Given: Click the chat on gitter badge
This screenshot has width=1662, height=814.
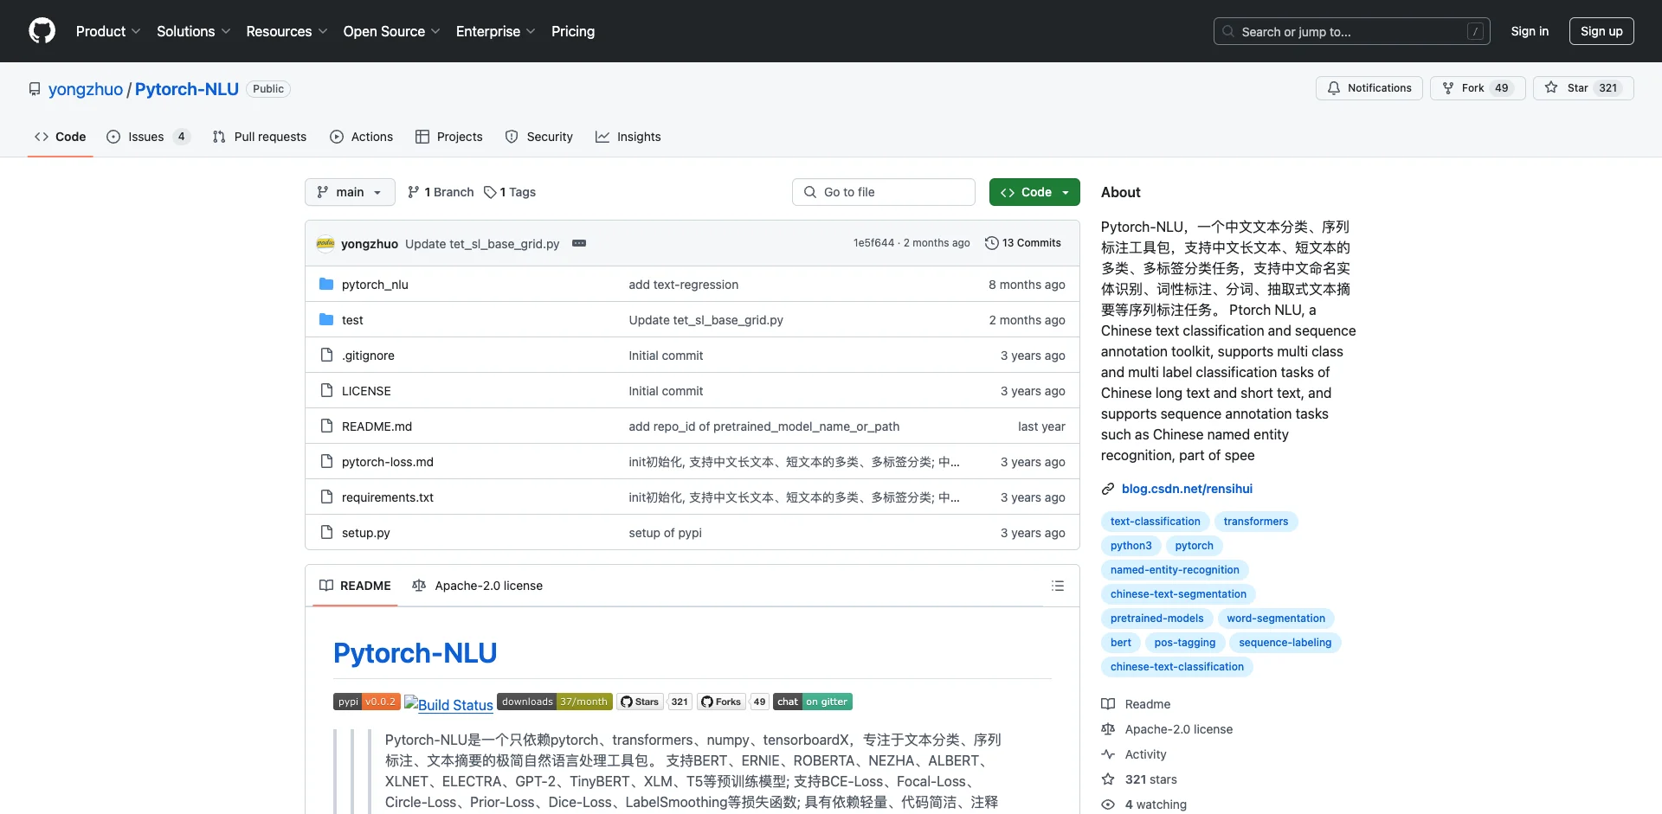Looking at the screenshot, I should point(812,702).
